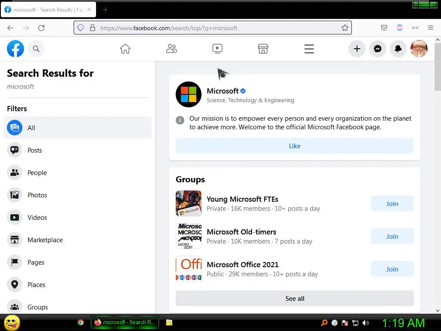
Task: Click the Microsoft Office 2021 group thumbnail
Action: 189,269
